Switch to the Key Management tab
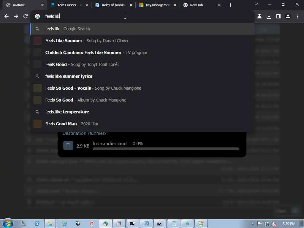The height and width of the screenshot is (228, 304). tap(158, 5)
